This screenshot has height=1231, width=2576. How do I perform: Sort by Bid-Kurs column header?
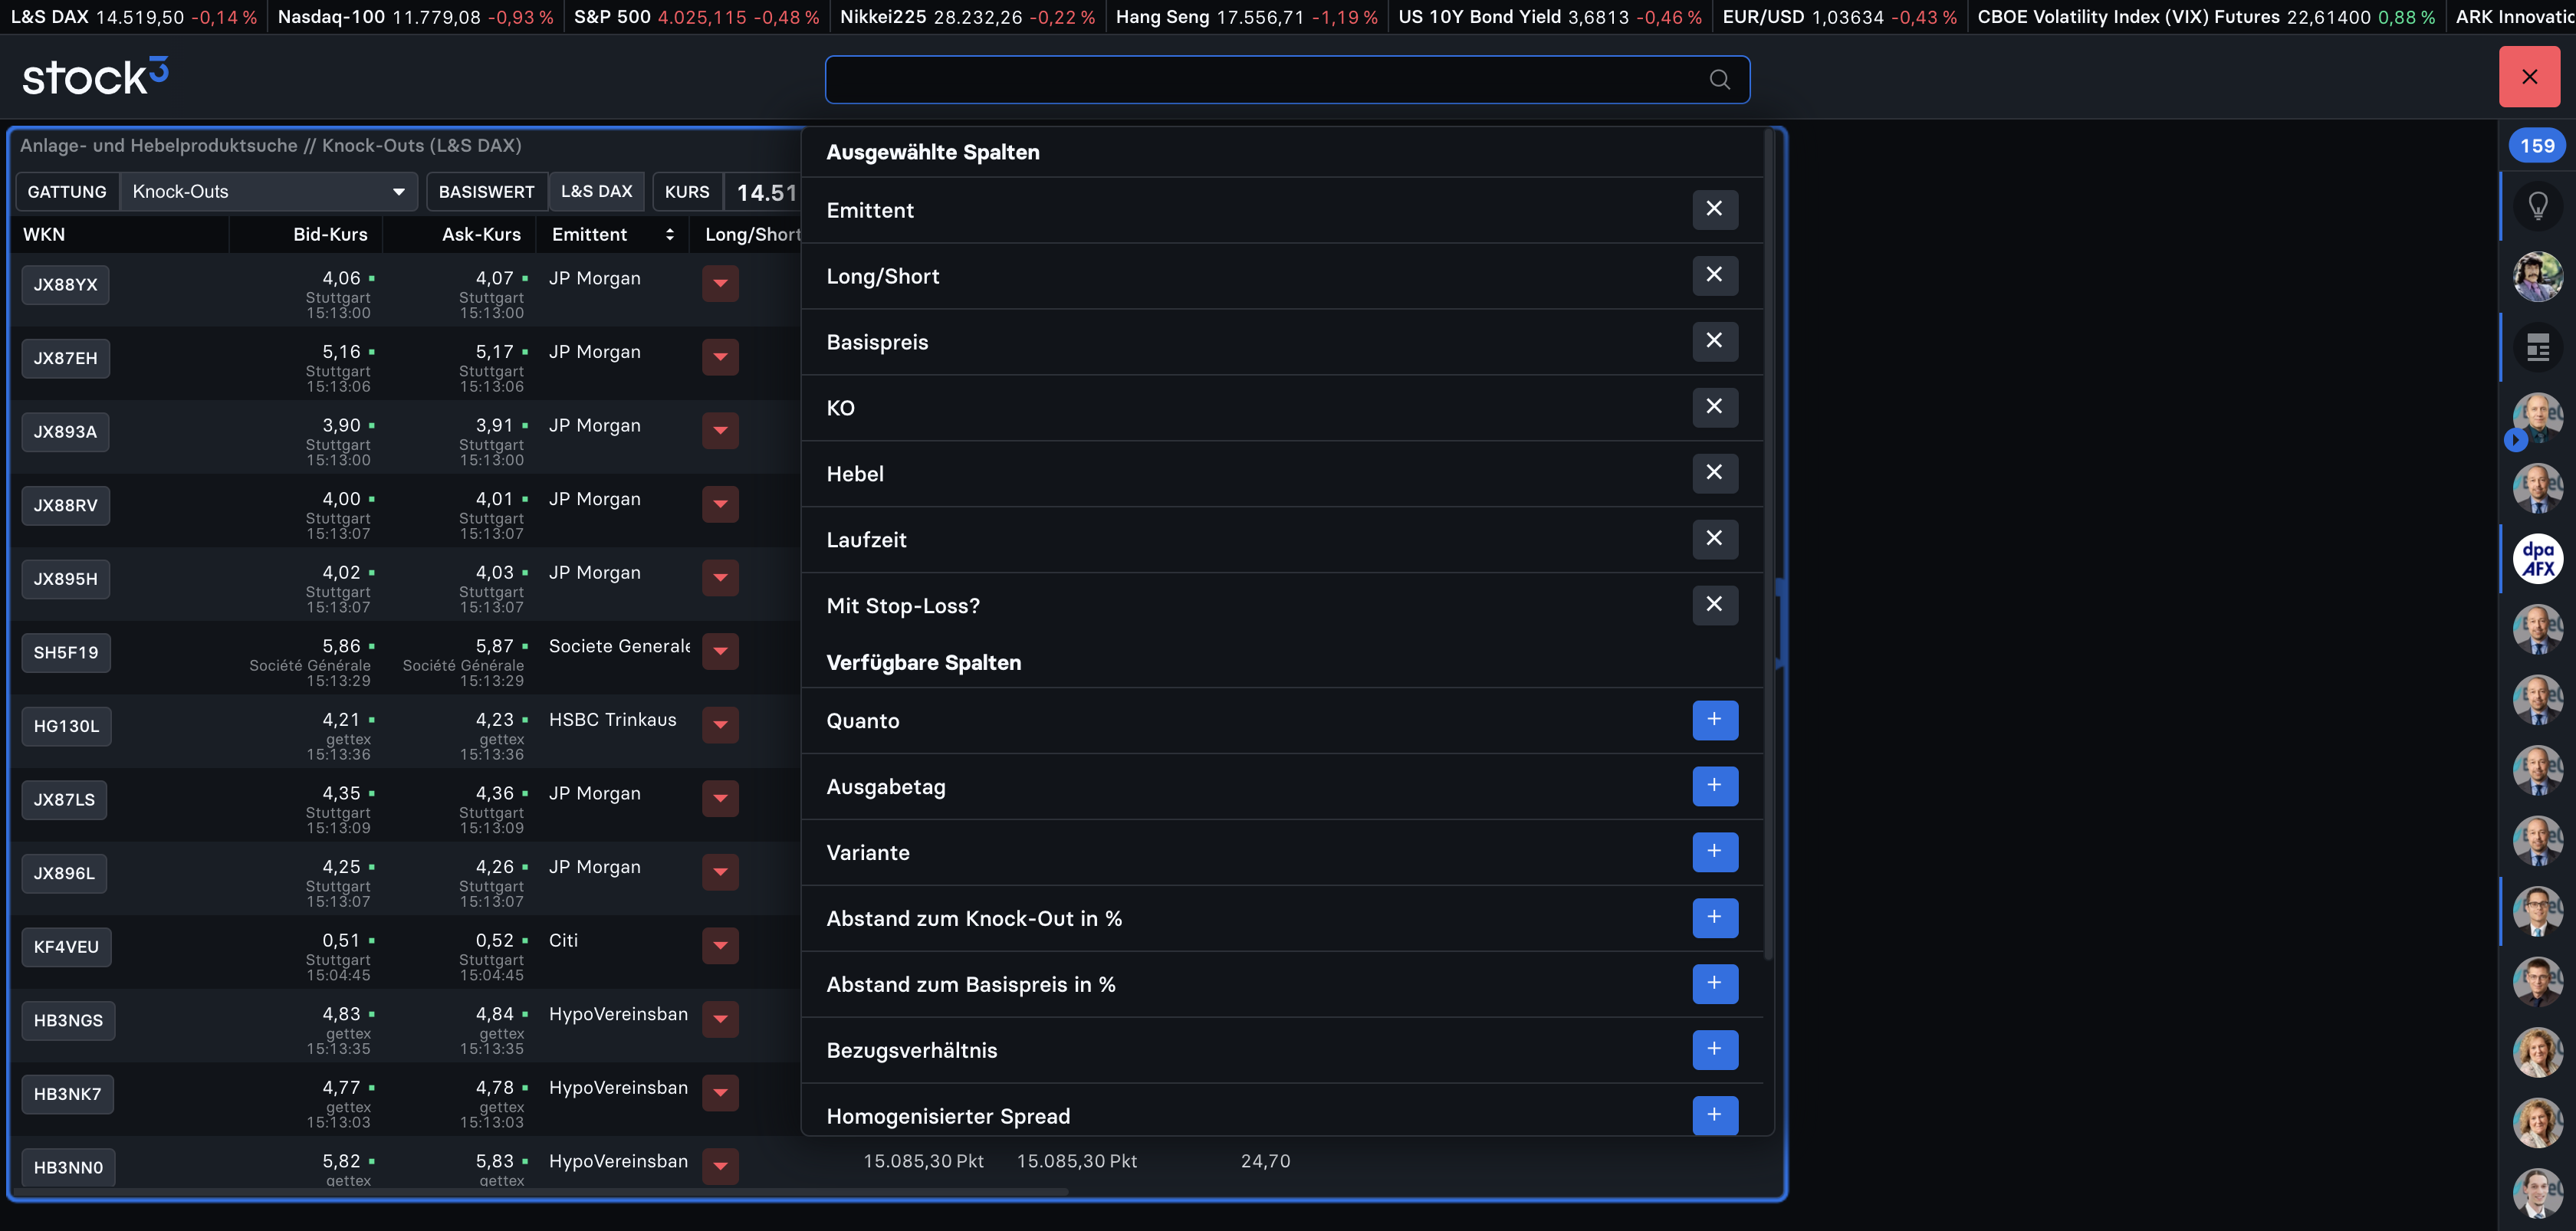330,235
